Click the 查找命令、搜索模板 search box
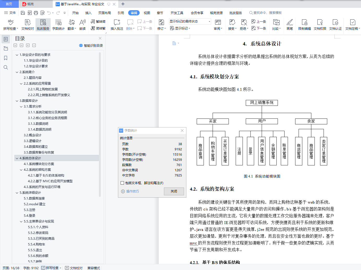 [266, 13]
